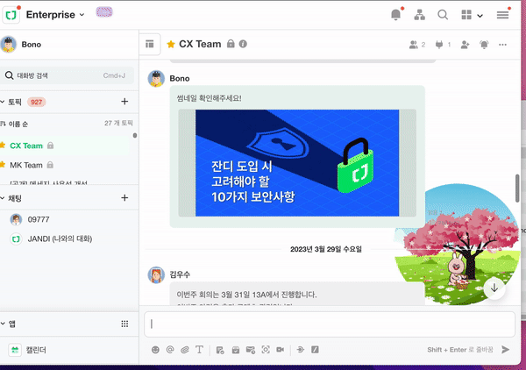This screenshot has height=370, width=526.
Task: Click into the message input box
Action: click(330, 324)
